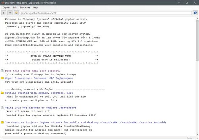Click Gopher Browser app icon in title bar
199x140 pixels.
(x=3, y=3)
